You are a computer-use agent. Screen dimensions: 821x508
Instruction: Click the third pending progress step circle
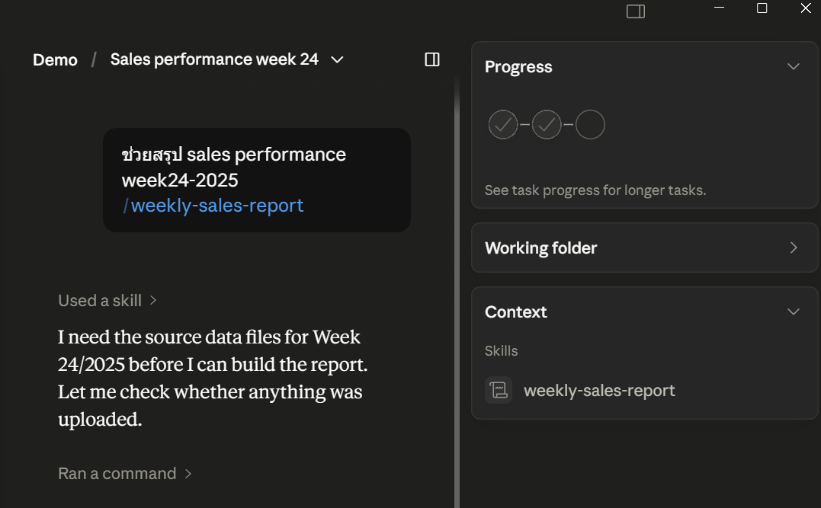590,124
